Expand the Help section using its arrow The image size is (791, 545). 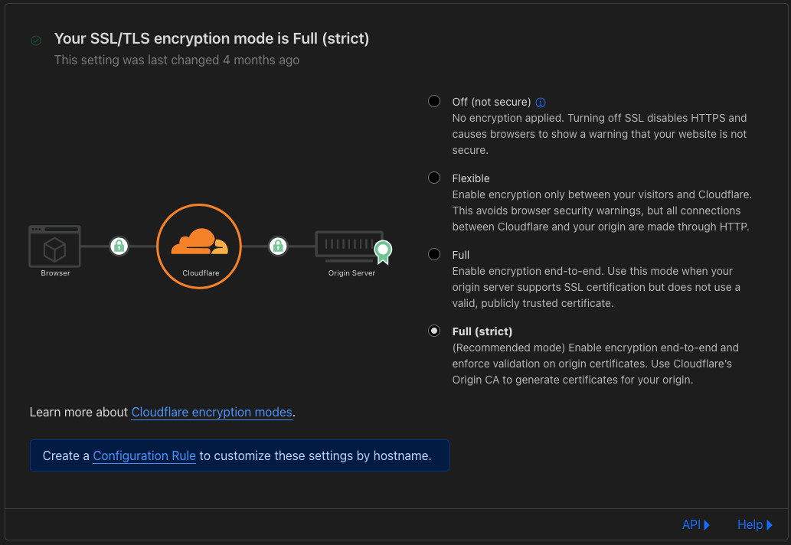[768, 524]
